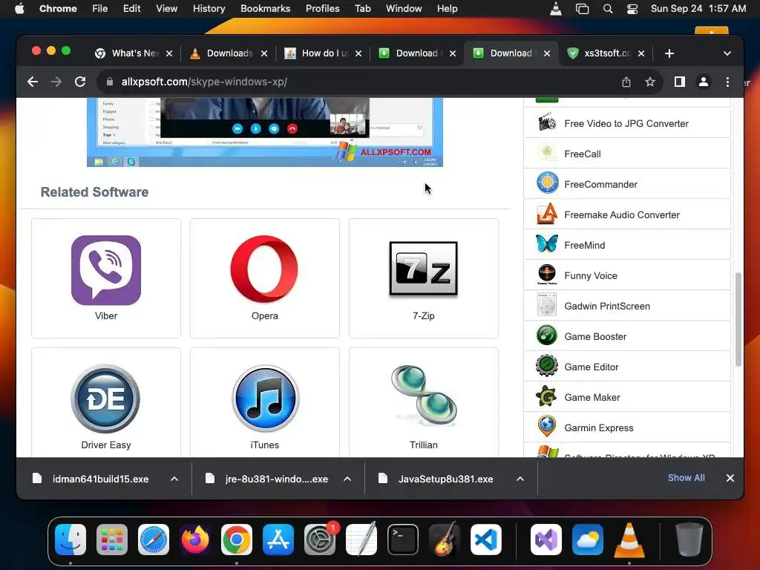Open the Profiles menu
This screenshot has width=760, height=570.
(322, 9)
